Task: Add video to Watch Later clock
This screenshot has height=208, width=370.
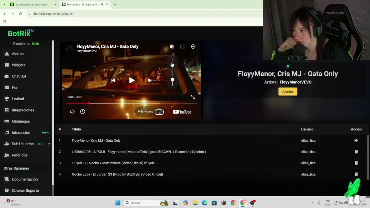Action: click(83, 112)
